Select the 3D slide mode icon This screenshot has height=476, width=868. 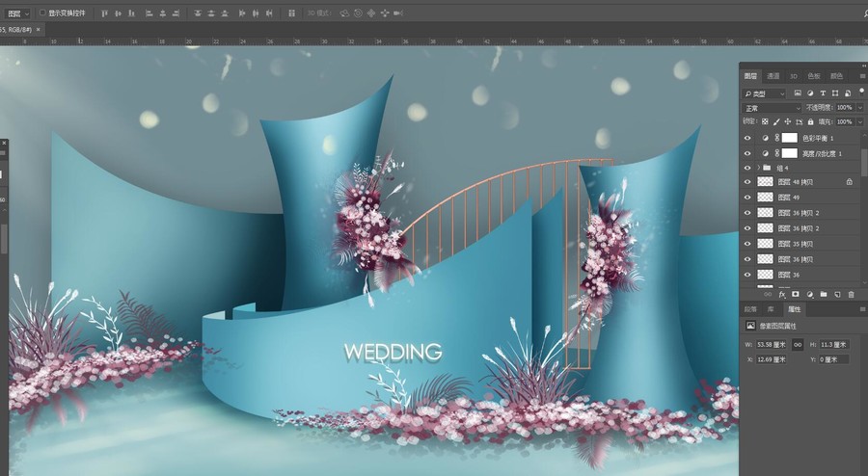click(x=385, y=13)
